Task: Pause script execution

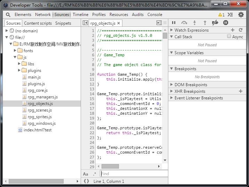Action: pos(174,23)
